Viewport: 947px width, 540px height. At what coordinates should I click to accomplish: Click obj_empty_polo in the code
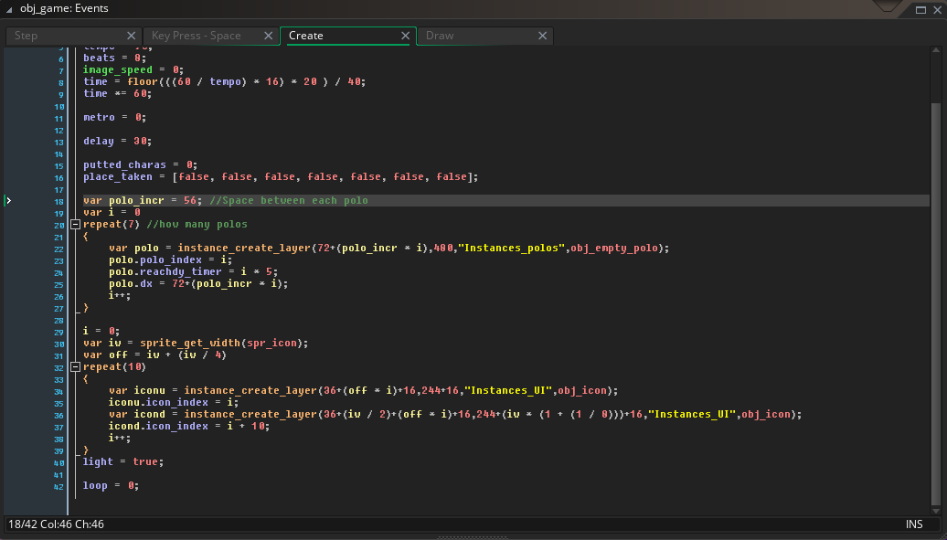(x=614, y=249)
